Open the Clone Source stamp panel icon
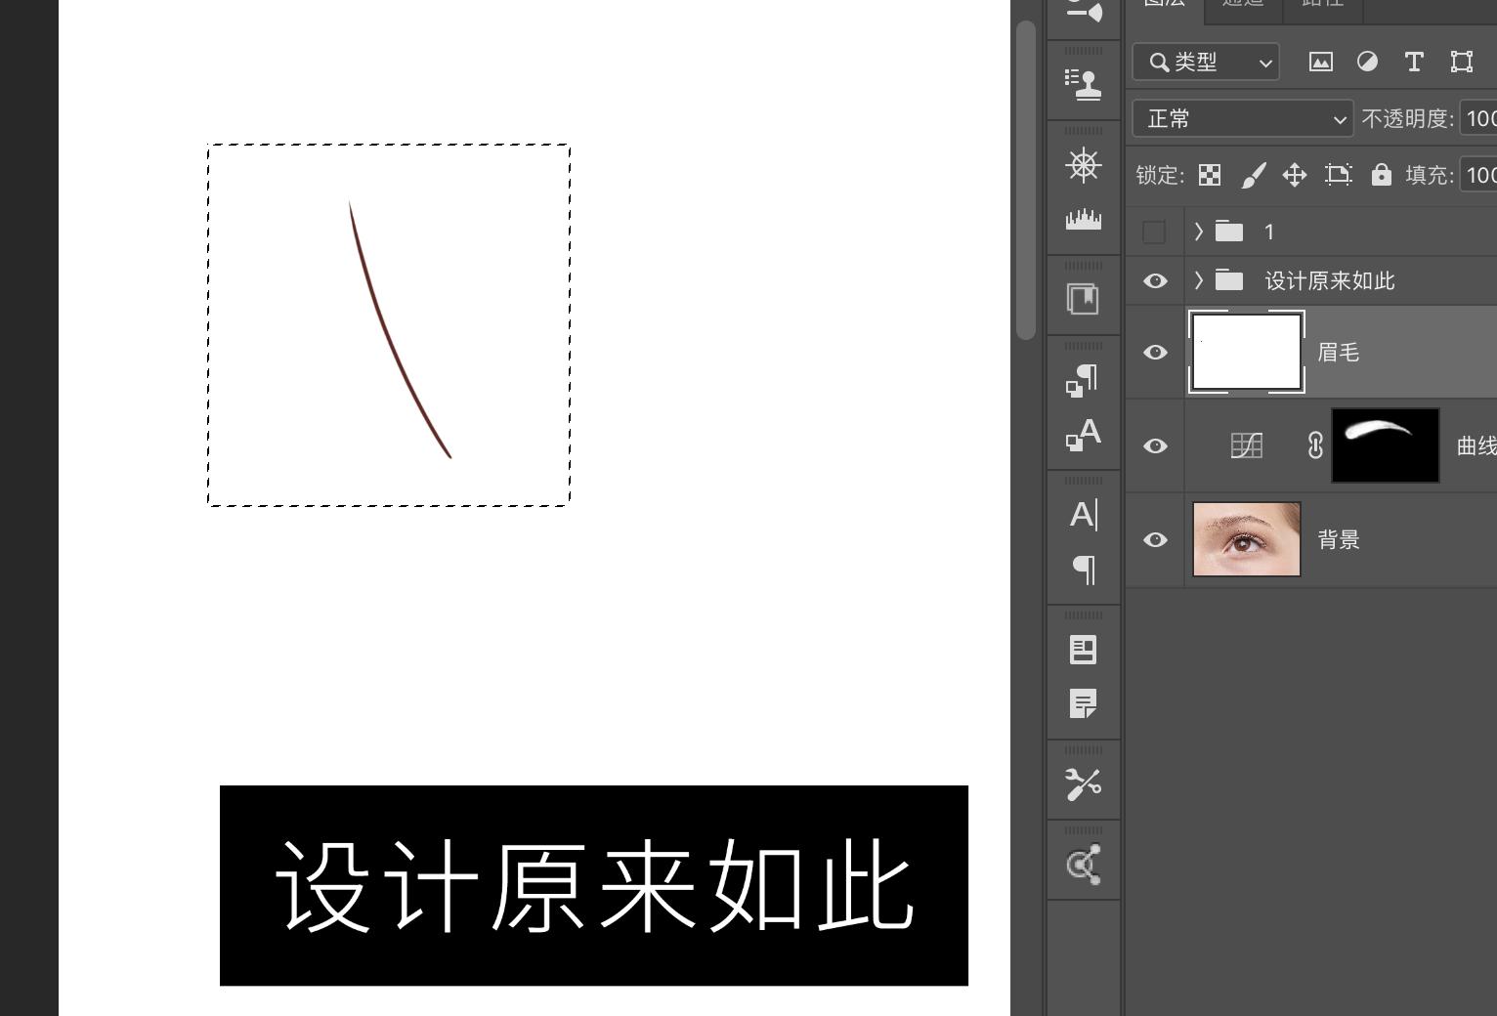 [x=1084, y=81]
